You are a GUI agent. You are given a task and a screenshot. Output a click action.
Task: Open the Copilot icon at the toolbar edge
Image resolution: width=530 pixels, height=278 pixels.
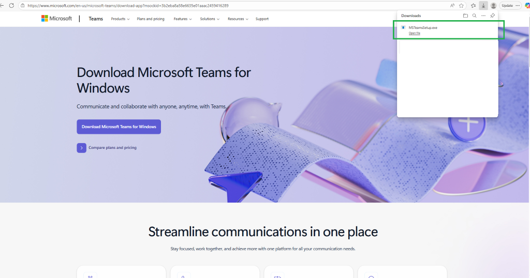[x=527, y=5]
